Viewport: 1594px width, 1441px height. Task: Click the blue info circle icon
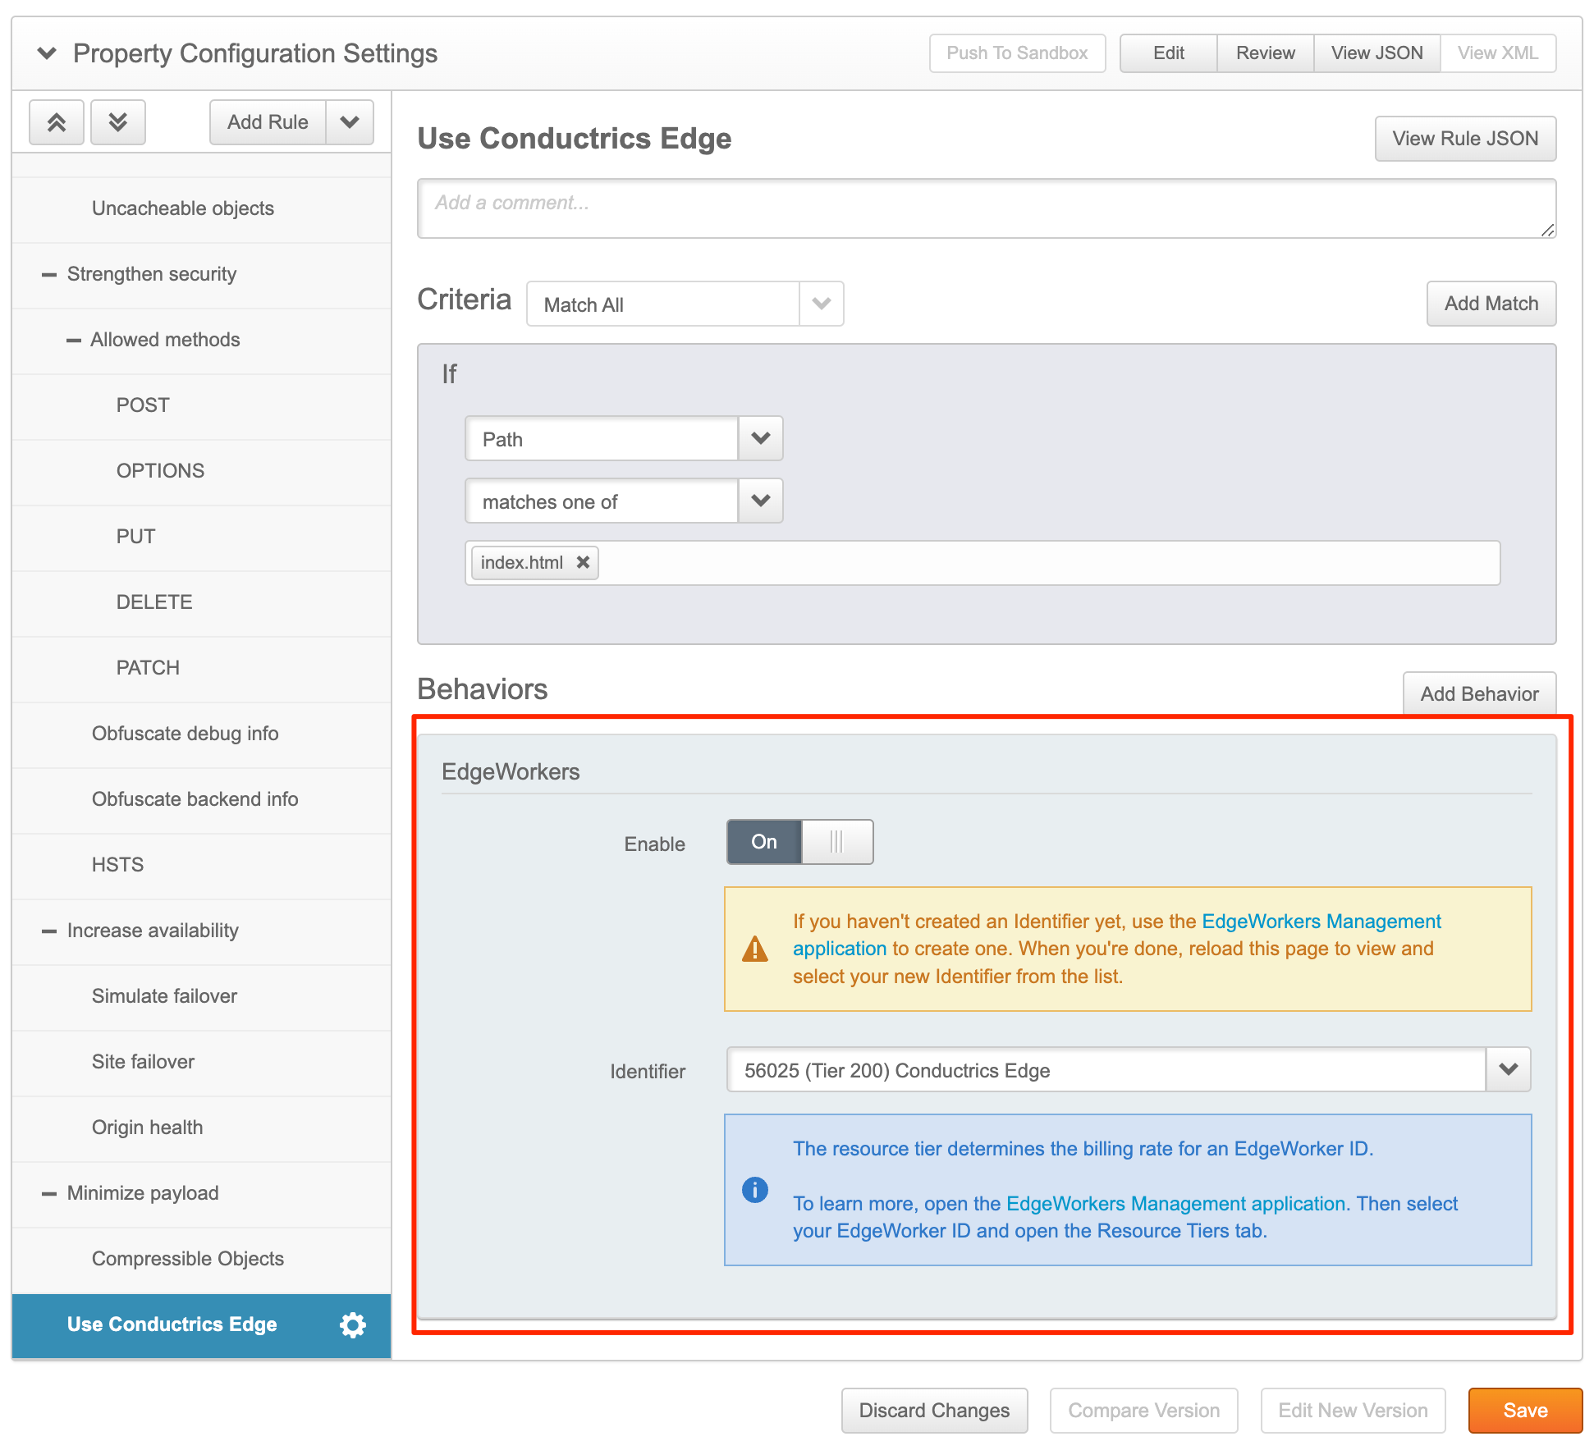(x=754, y=1189)
